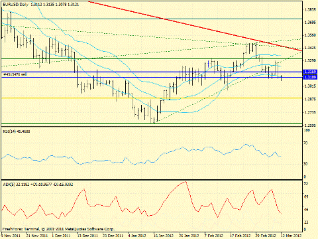Click the 1.3425 price axis label
The width and height of the screenshot is (318, 239).
click(310, 48)
